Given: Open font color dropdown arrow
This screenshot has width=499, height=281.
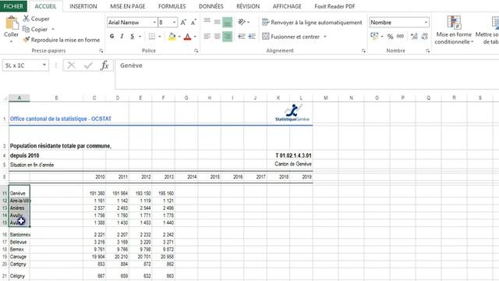Looking at the screenshot, I should point(195,37).
